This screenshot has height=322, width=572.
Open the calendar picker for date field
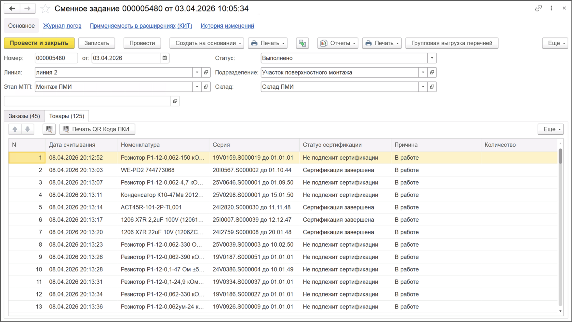point(165,58)
